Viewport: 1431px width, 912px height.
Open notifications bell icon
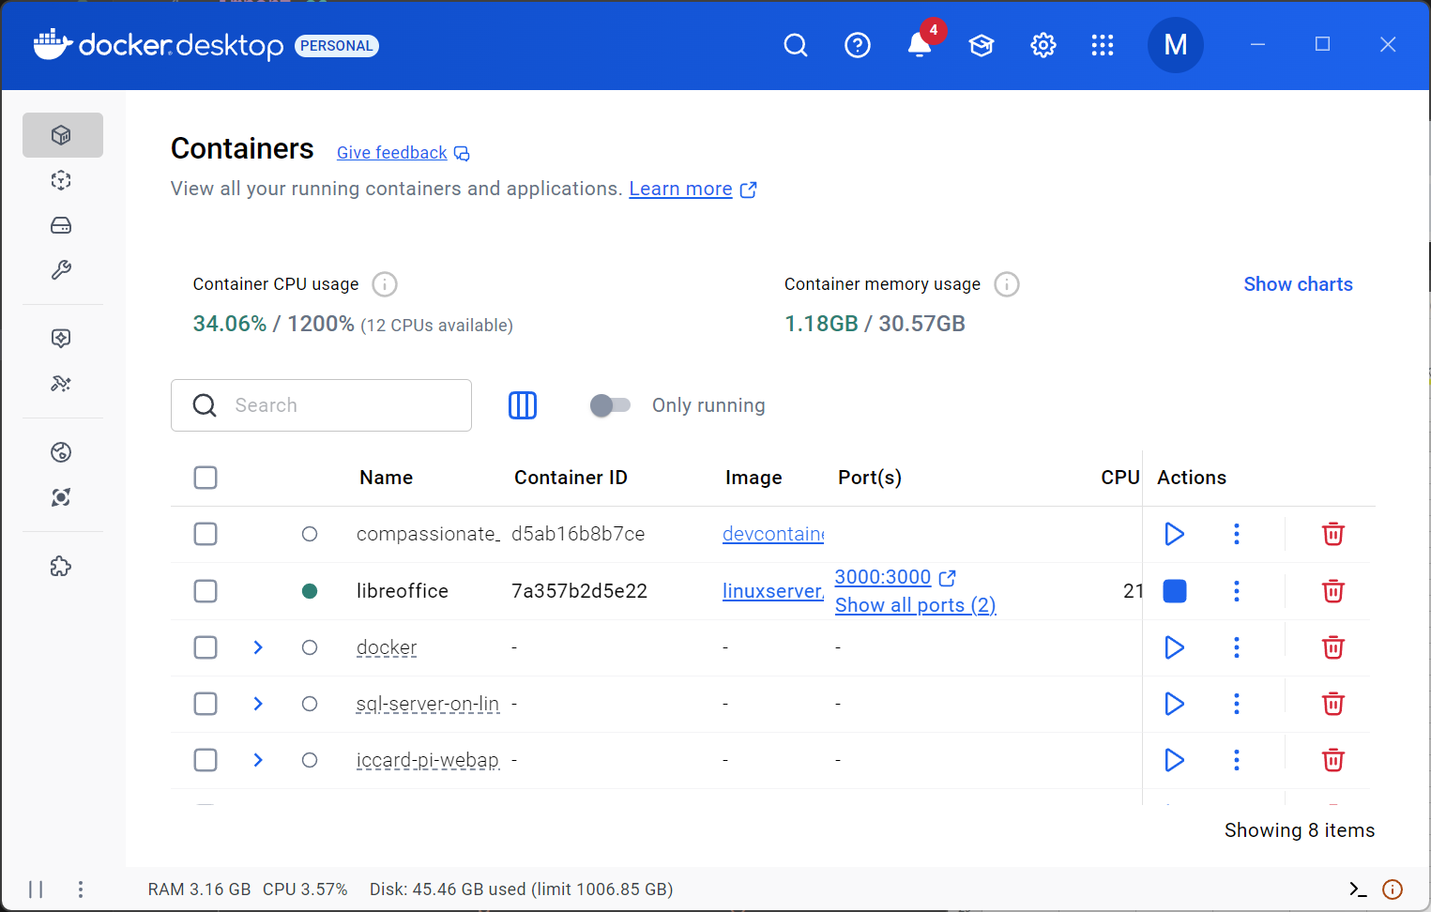(x=920, y=45)
